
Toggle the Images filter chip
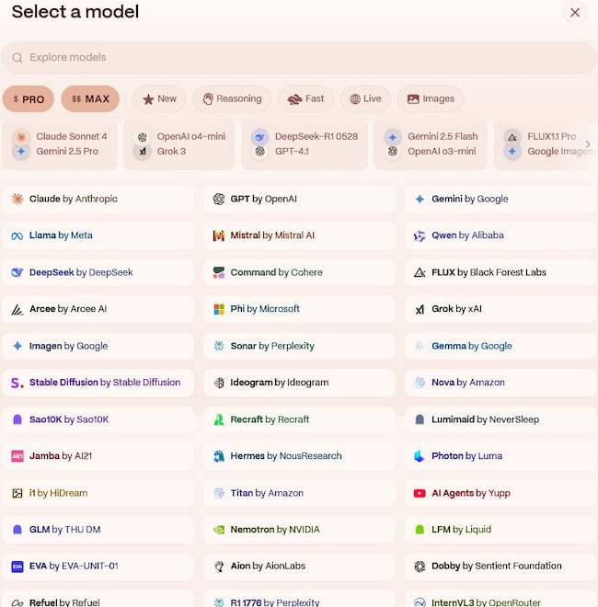[431, 98]
